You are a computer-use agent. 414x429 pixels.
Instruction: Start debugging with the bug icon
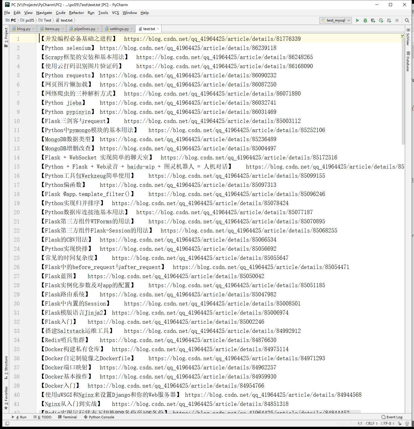365,20
